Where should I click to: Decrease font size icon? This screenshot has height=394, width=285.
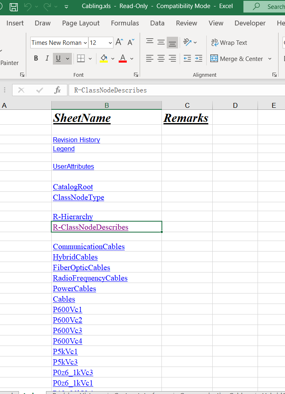131,42
